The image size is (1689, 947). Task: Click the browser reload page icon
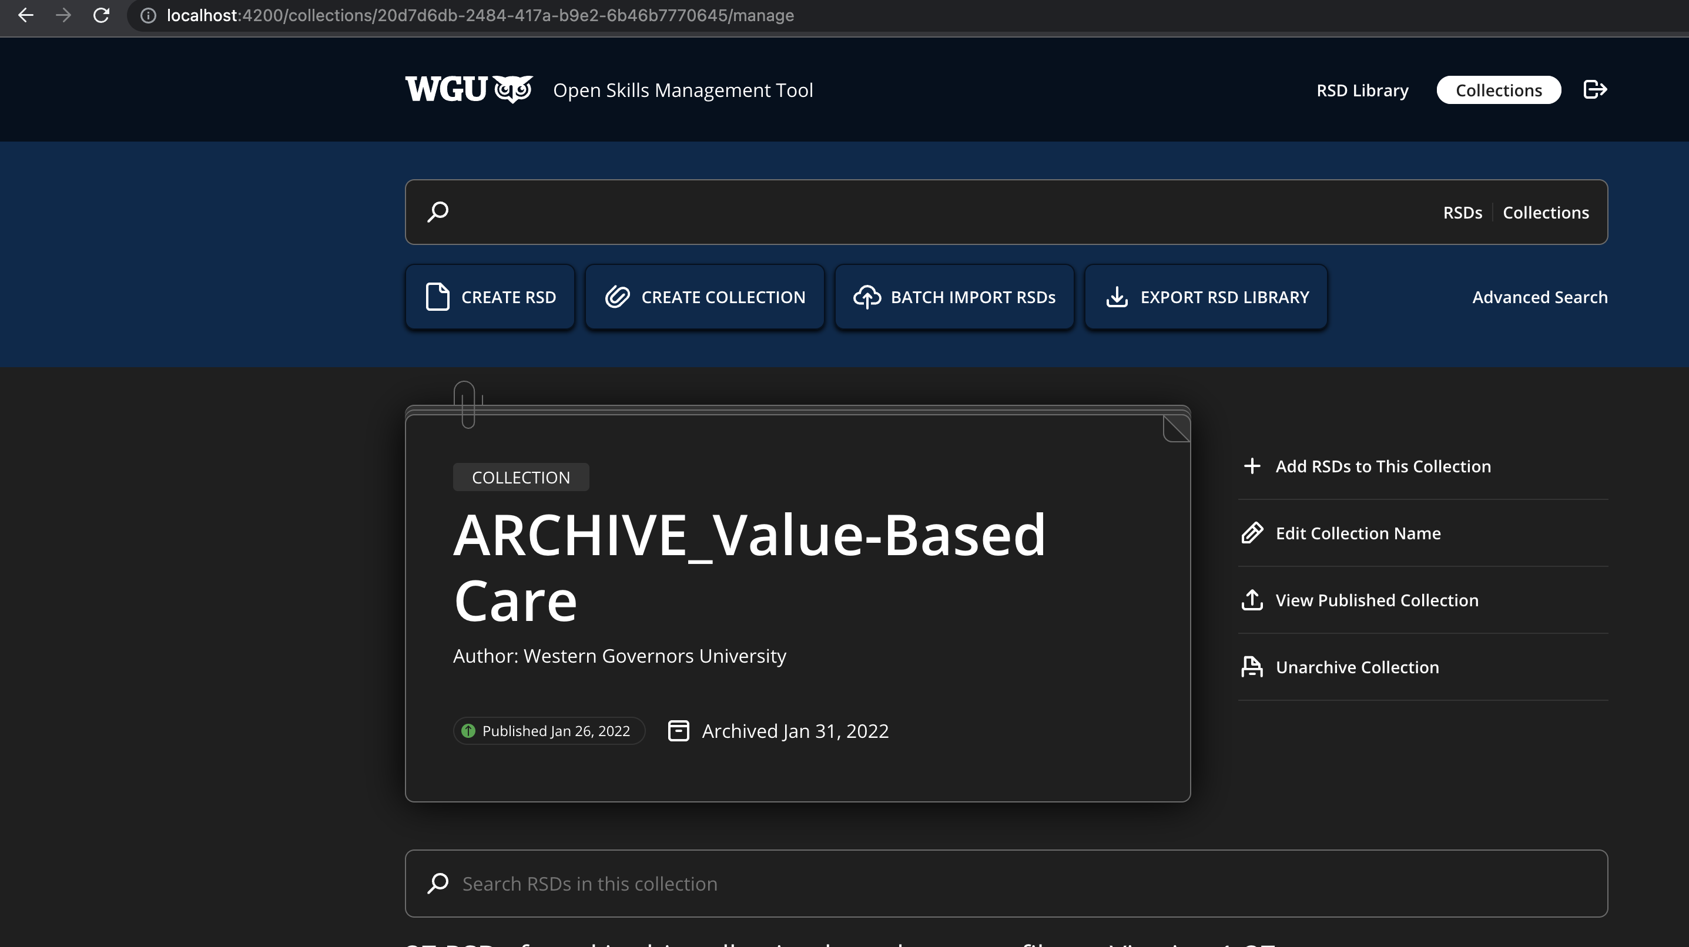(x=101, y=15)
